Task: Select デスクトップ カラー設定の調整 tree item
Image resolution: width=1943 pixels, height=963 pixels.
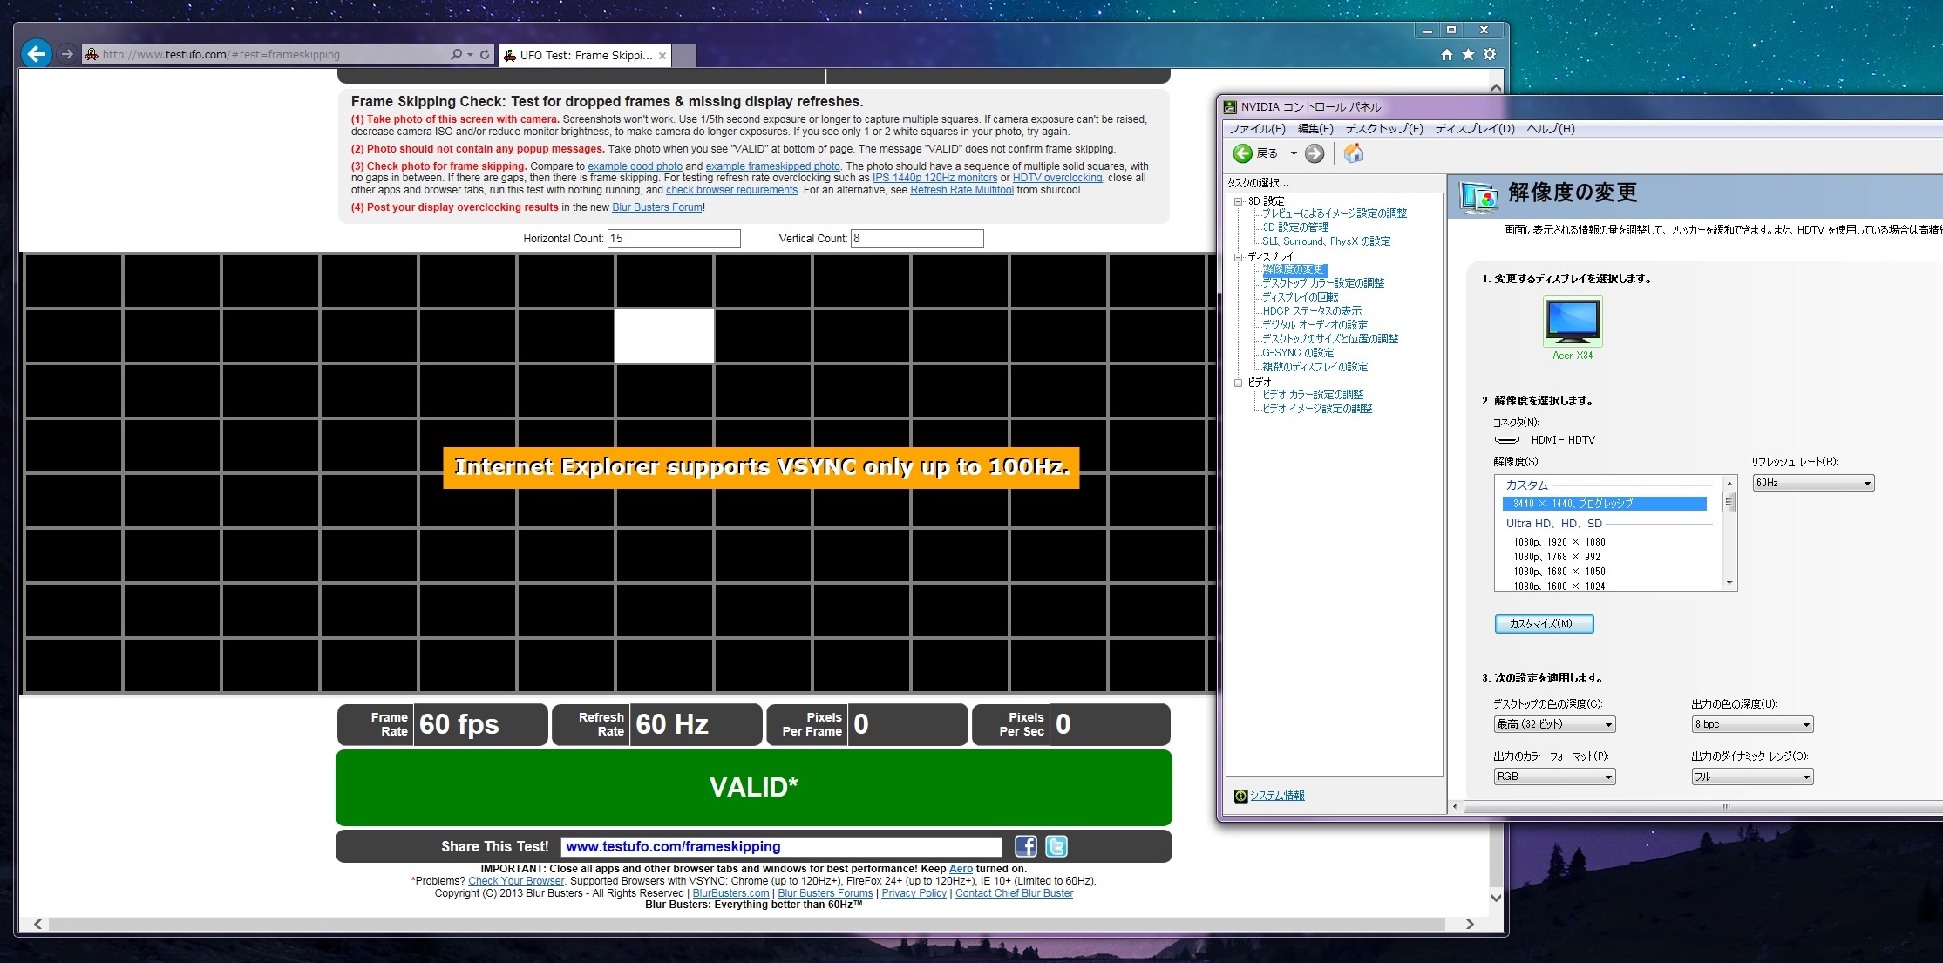Action: (x=1323, y=283)
